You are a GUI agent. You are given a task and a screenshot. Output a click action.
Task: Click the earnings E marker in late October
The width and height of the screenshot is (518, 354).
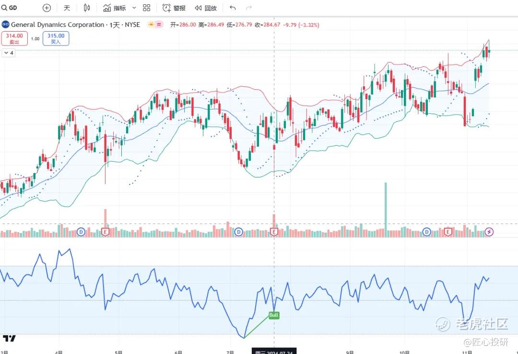[448, 232]
